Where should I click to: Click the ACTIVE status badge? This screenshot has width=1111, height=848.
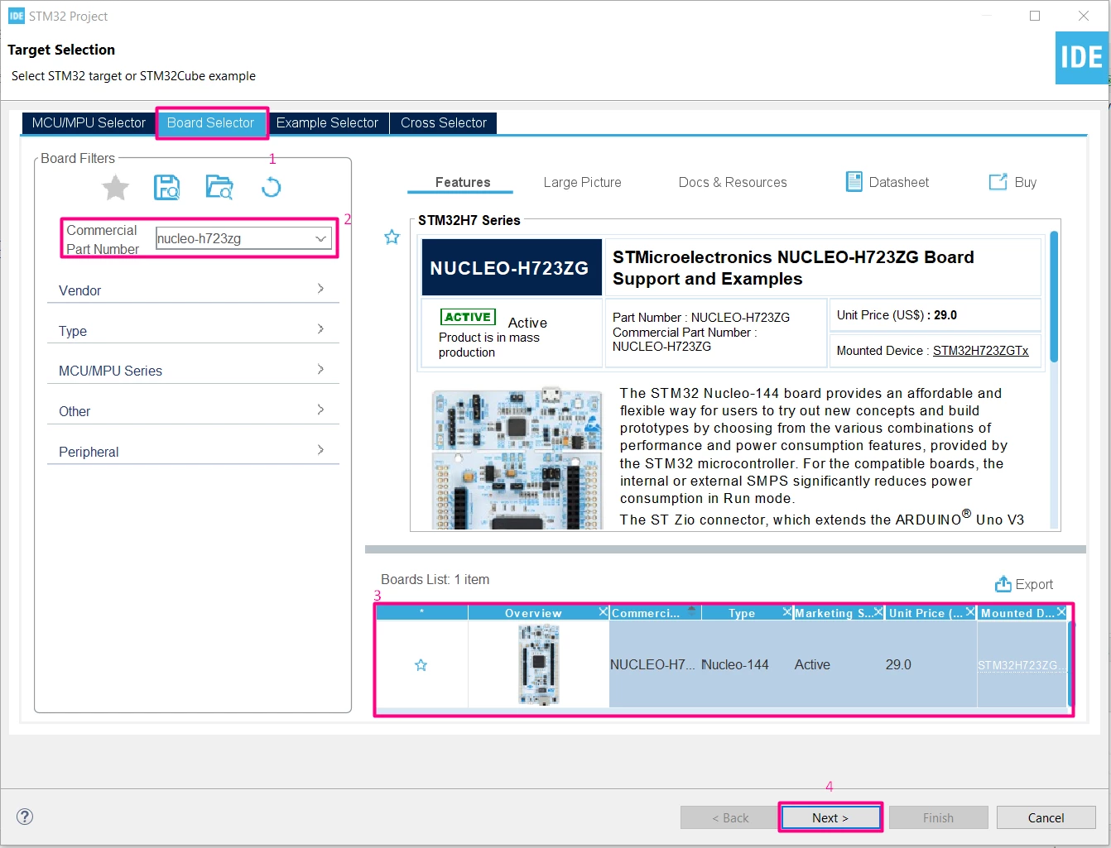pyautogui.click(x=469, y=317)
